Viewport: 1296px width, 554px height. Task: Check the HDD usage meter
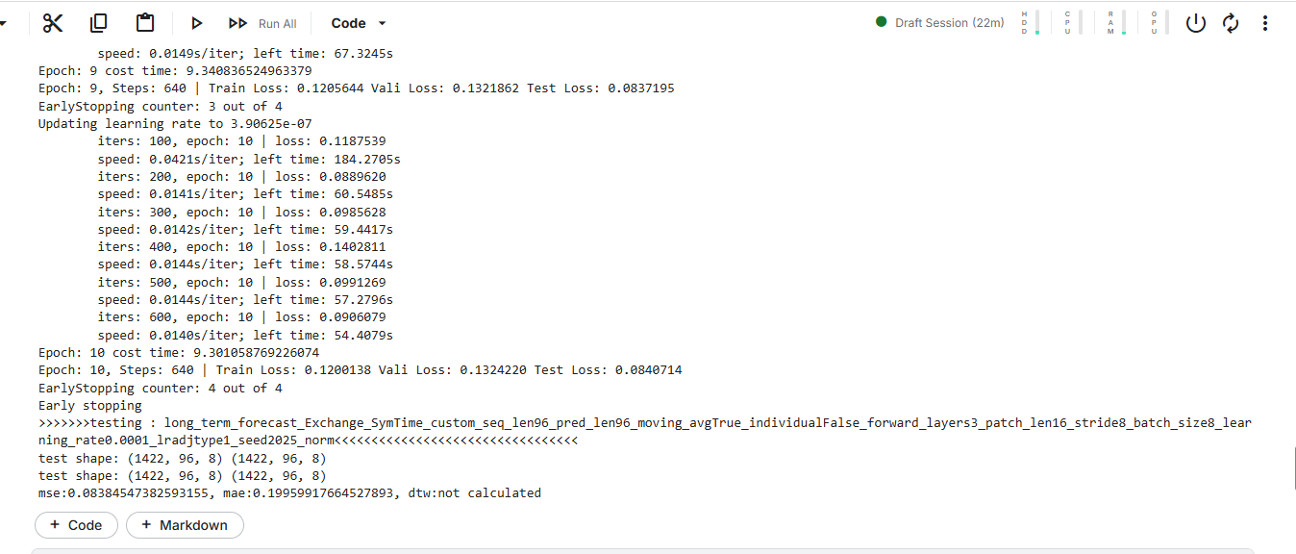(x=1031, y=23)
